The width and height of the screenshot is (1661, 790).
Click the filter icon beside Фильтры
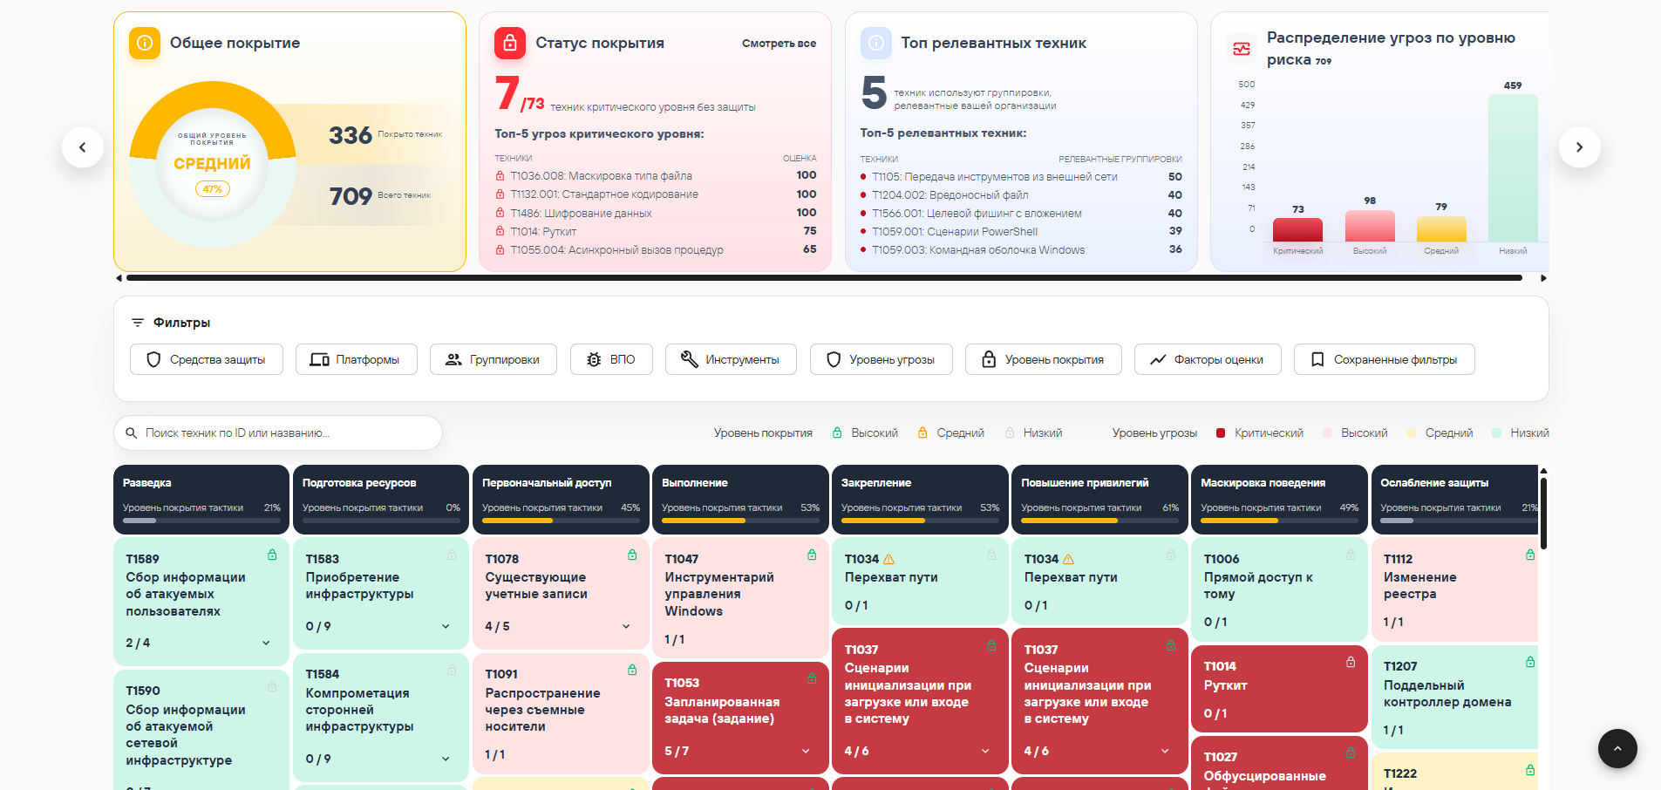click(x=137, y=323)
